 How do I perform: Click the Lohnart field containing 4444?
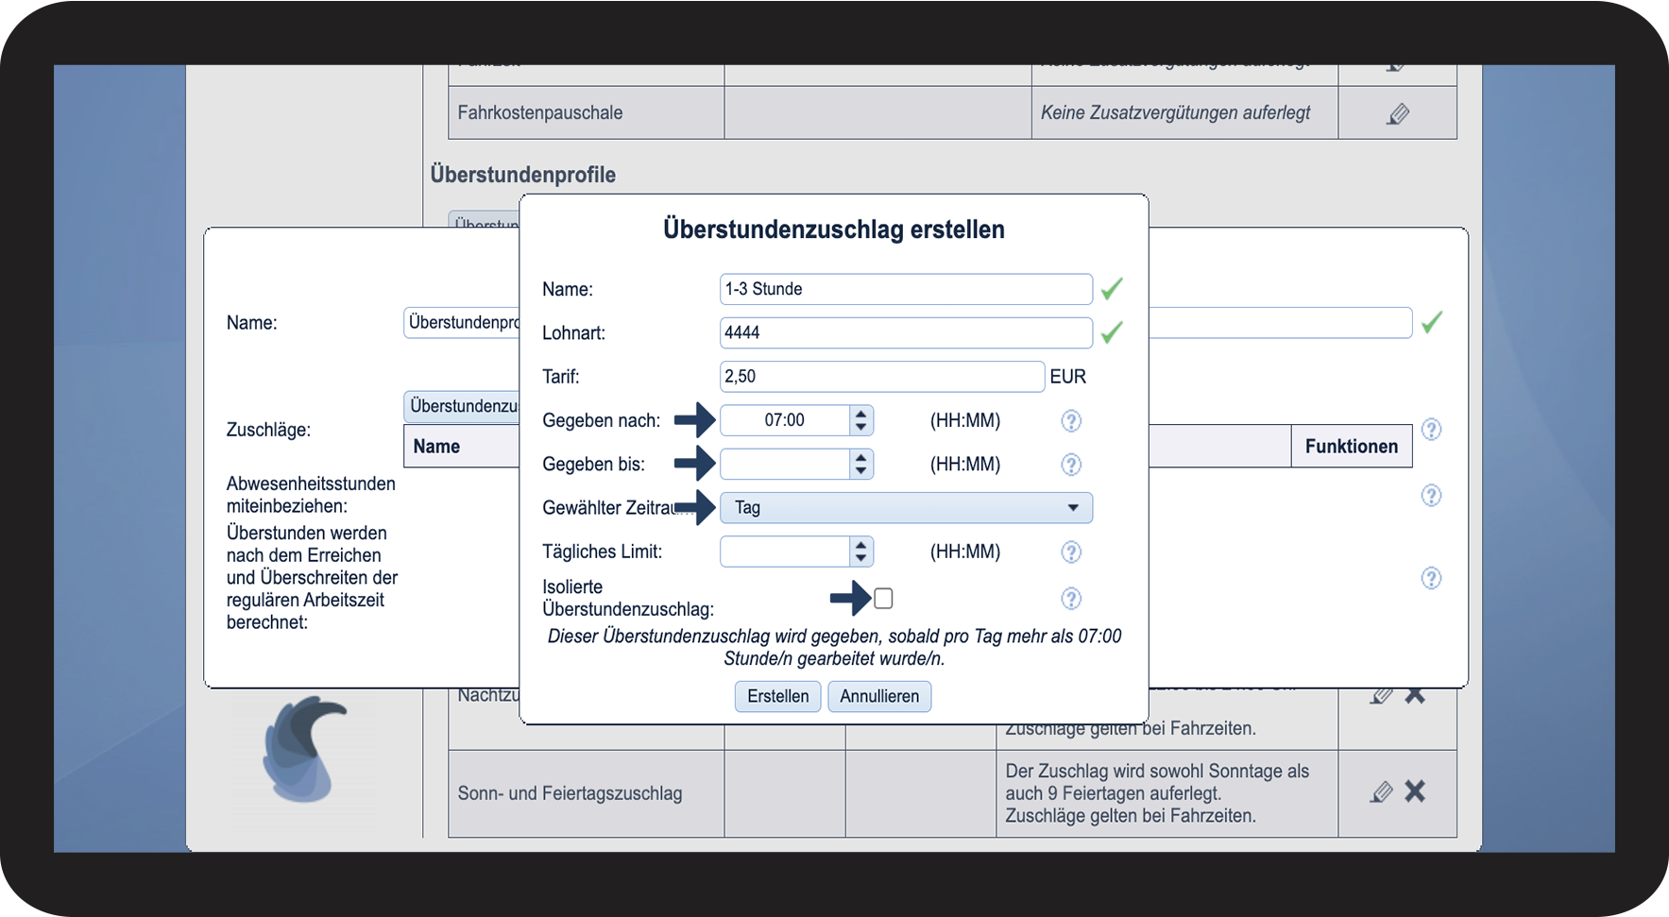point(906,332)
